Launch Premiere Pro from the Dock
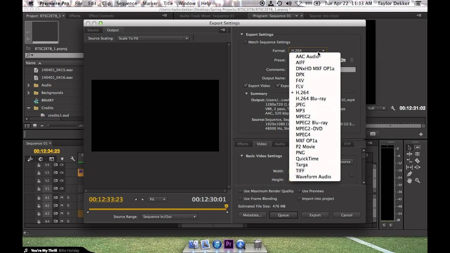This screenshot has width=450, height=253. [x=229, y=244]
